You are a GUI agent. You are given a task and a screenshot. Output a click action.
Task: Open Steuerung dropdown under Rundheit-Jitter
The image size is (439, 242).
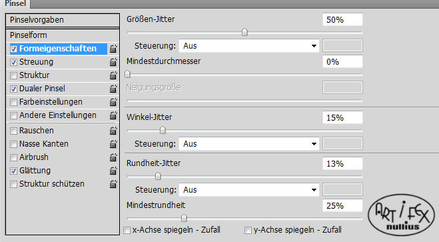pos(249,189)
